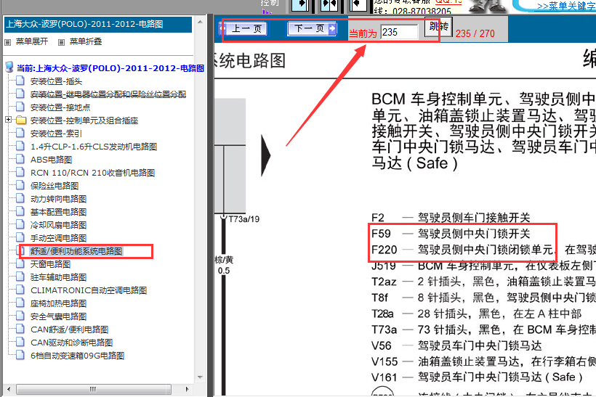The image size is (596, 397).
Task: Select CAN舒适/便利电路图 in the tree
Action: pos(70,330)
